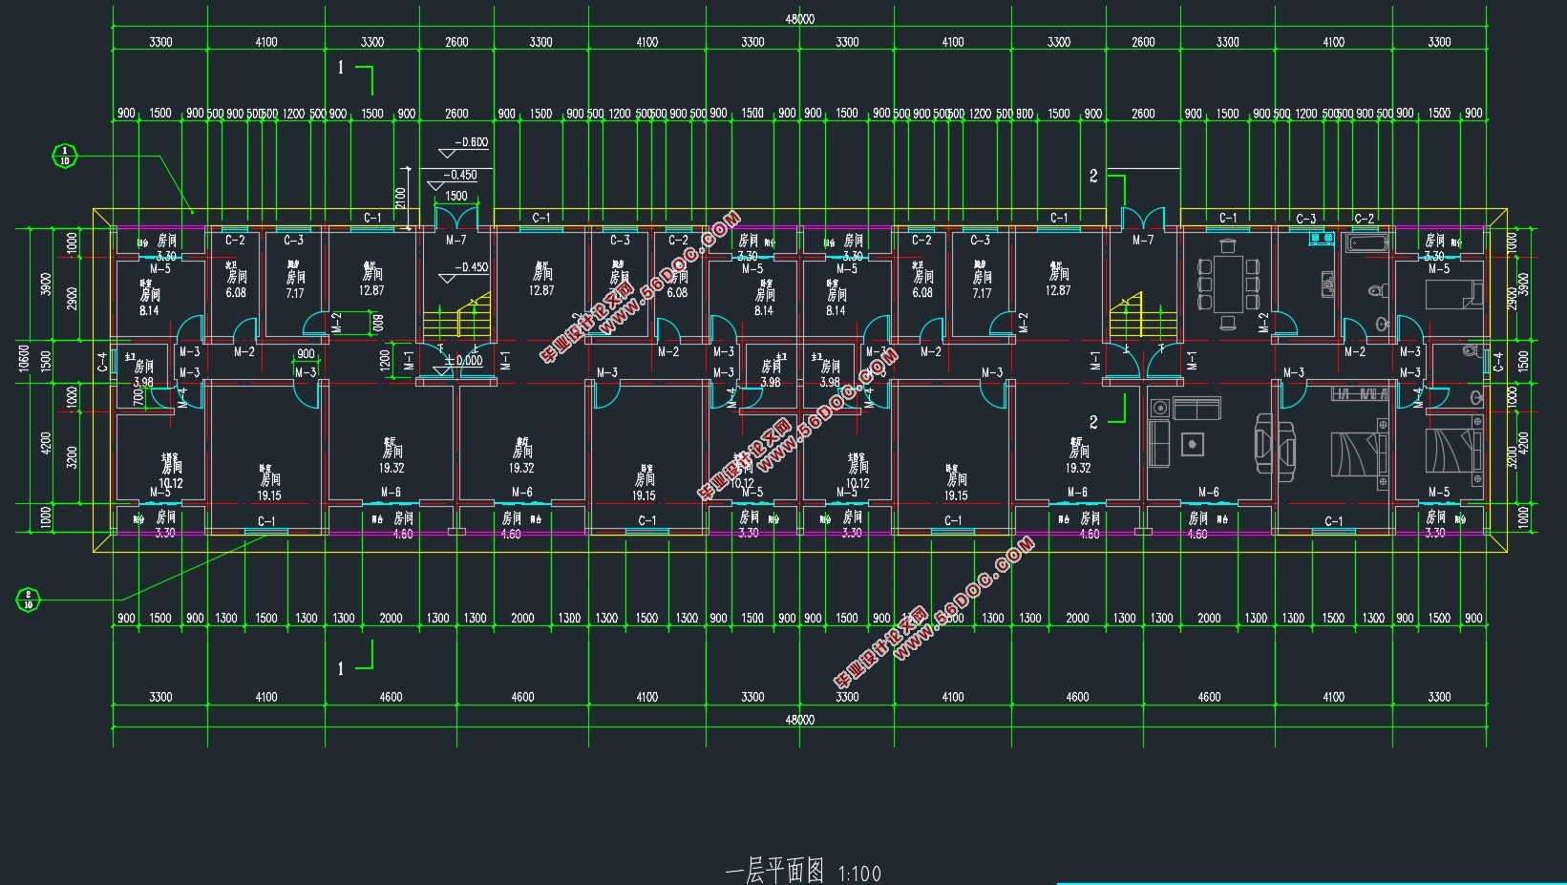Select the bottom section mark 1
Viewport: 1567px width, 885px height.
(341, 669)
